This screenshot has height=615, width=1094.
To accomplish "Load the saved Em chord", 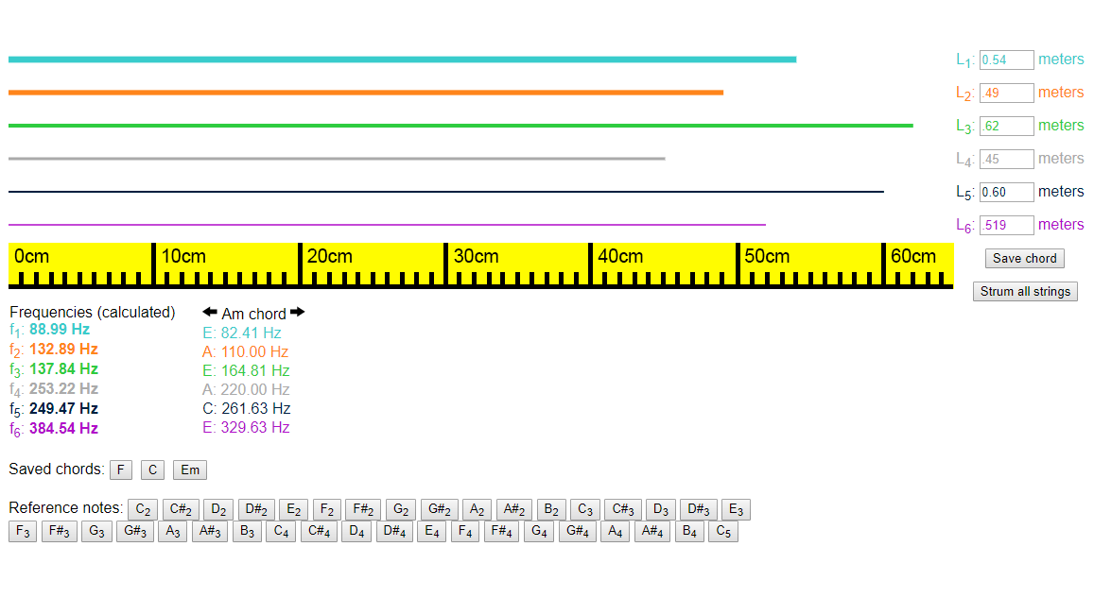I will pos(189,470).
